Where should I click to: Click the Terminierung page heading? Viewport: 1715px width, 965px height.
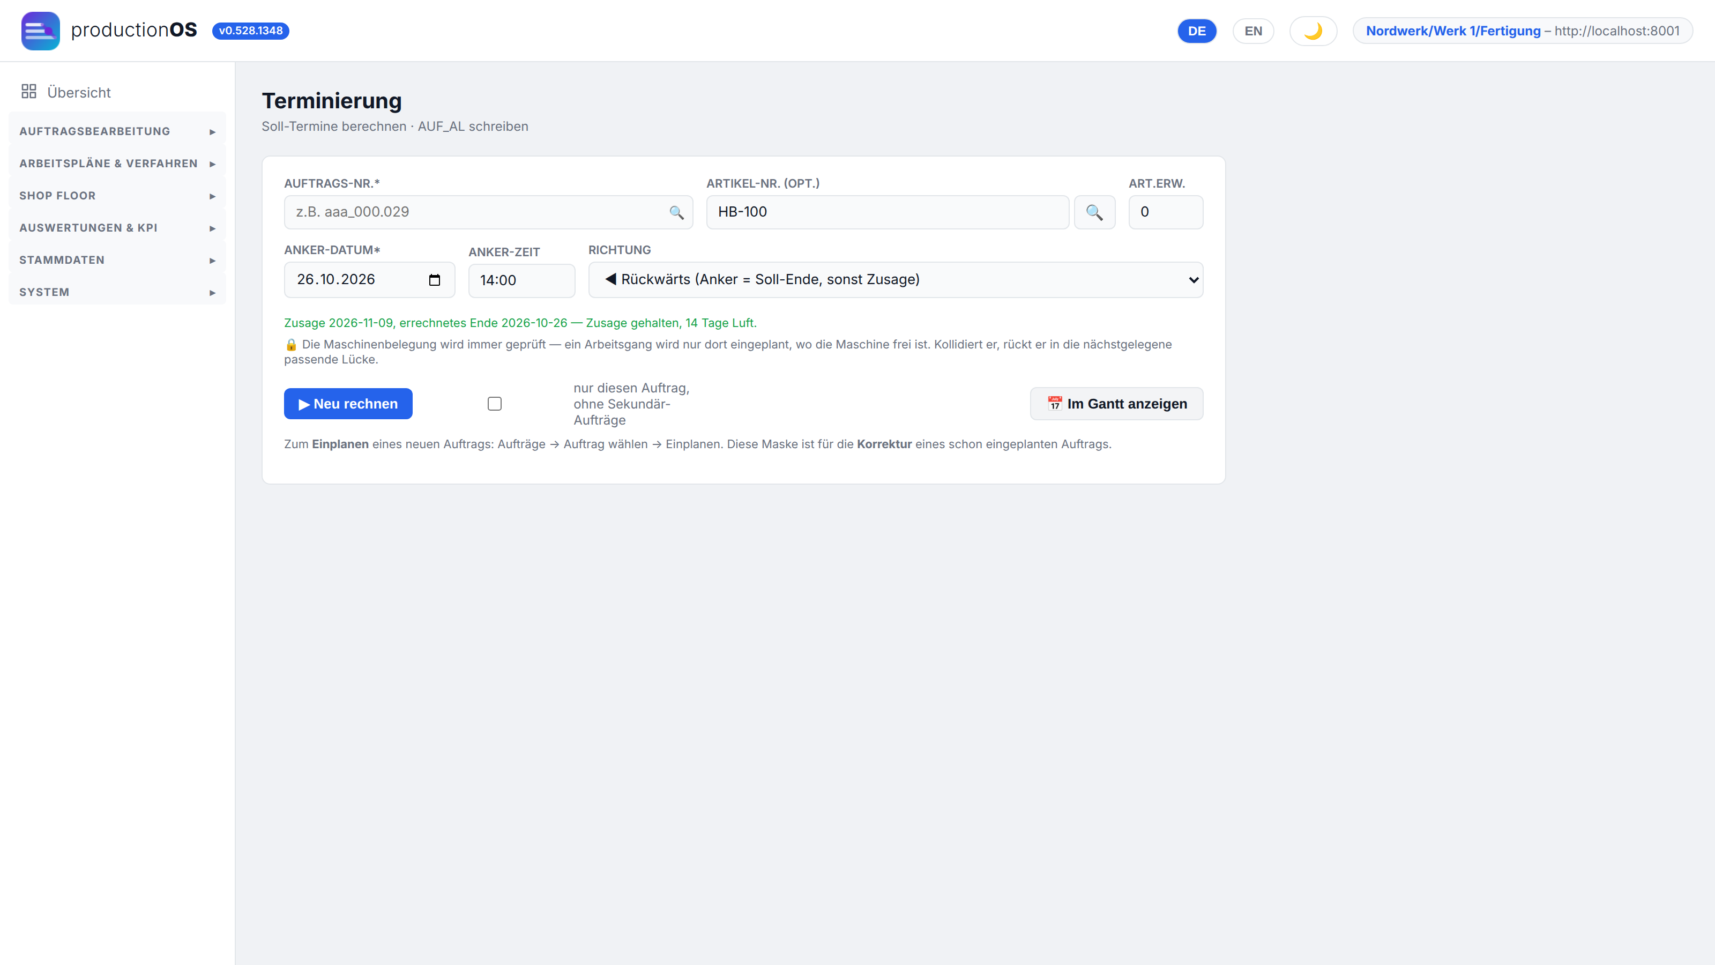[332, 101]
